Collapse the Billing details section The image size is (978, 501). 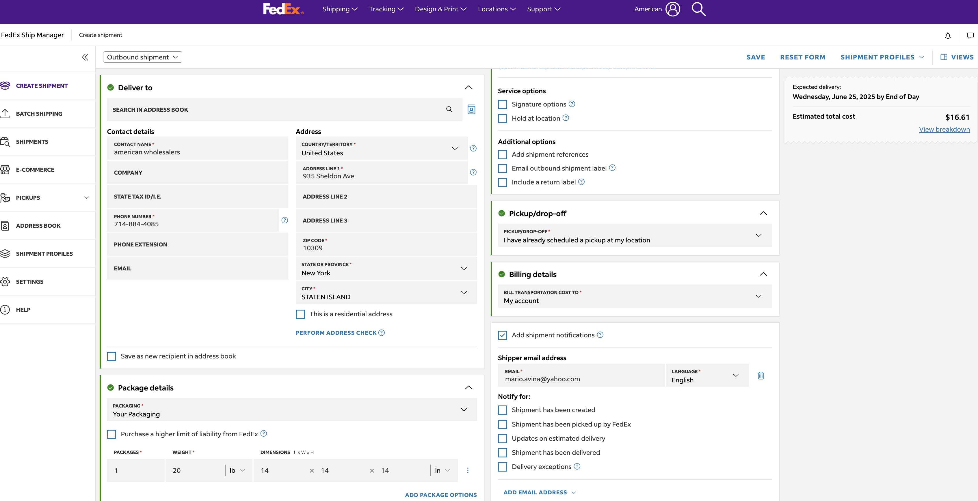(763, 274)
